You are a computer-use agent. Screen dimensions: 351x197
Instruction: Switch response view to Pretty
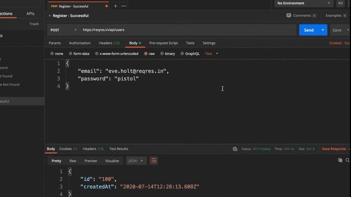click(x=56, y=161)
